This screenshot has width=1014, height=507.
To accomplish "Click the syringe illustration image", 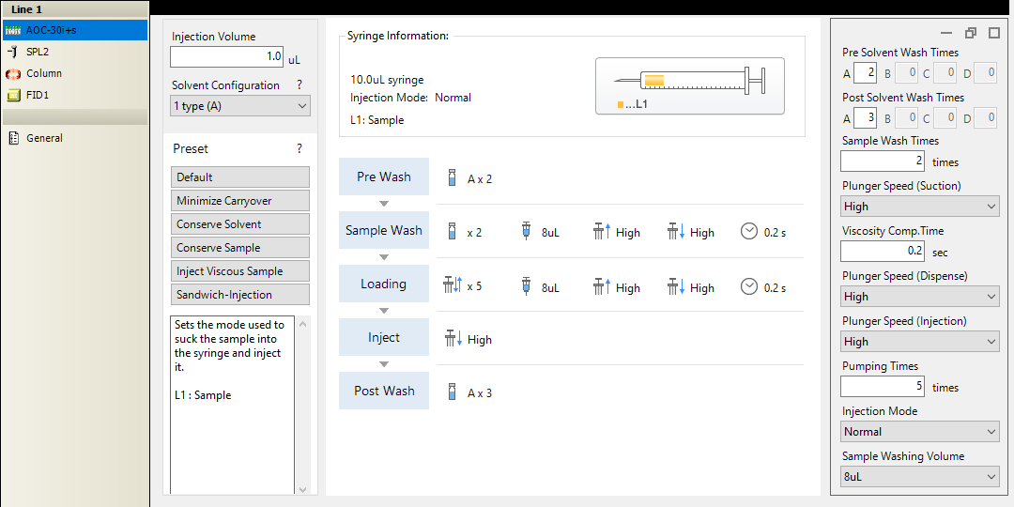I will pos(690,86).
